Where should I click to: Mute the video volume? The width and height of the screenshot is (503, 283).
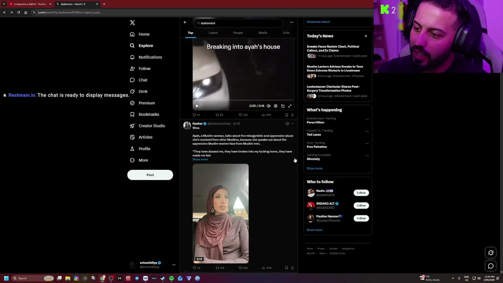268,106
